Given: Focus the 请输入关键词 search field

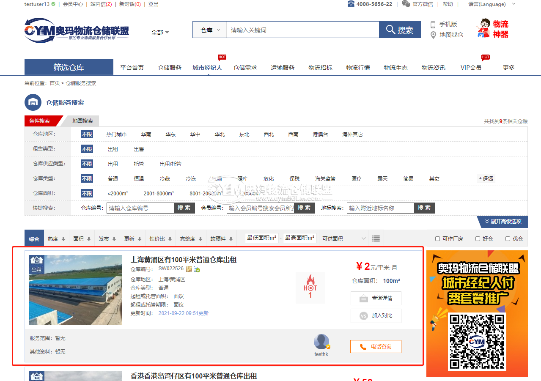Looking at the screenshot, I should coord(303,30).
